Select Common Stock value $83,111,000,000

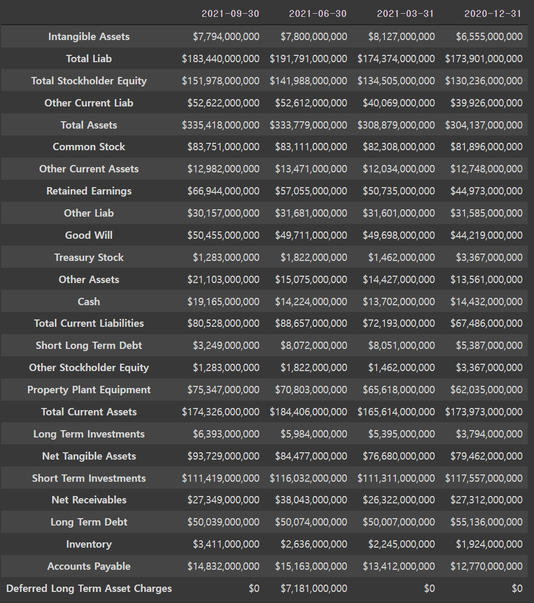click(311, 147)
